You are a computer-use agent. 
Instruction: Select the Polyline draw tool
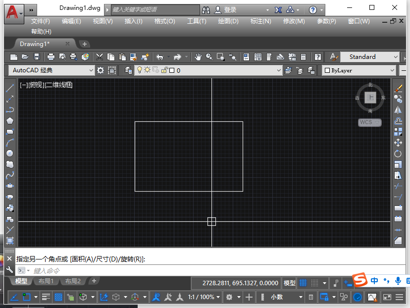10,110
